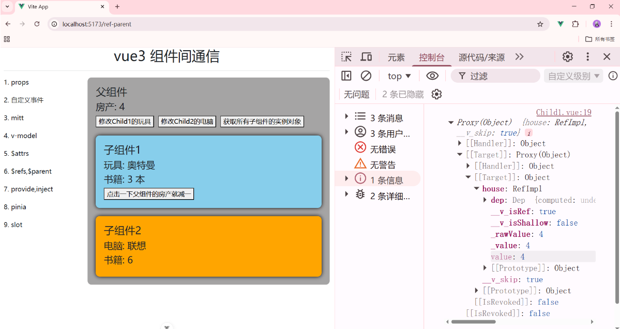This screenshot has height=329, width=620.
Task: Click the info icon beside custom level dropdown
Action: [x=613, y=76]
